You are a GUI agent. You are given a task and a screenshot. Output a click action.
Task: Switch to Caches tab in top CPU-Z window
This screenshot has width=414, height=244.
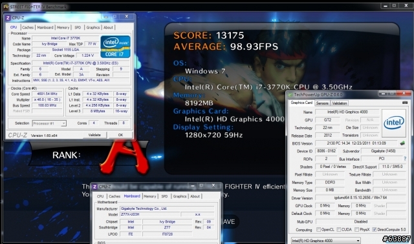pyautogui.click(x=28, y=27)
